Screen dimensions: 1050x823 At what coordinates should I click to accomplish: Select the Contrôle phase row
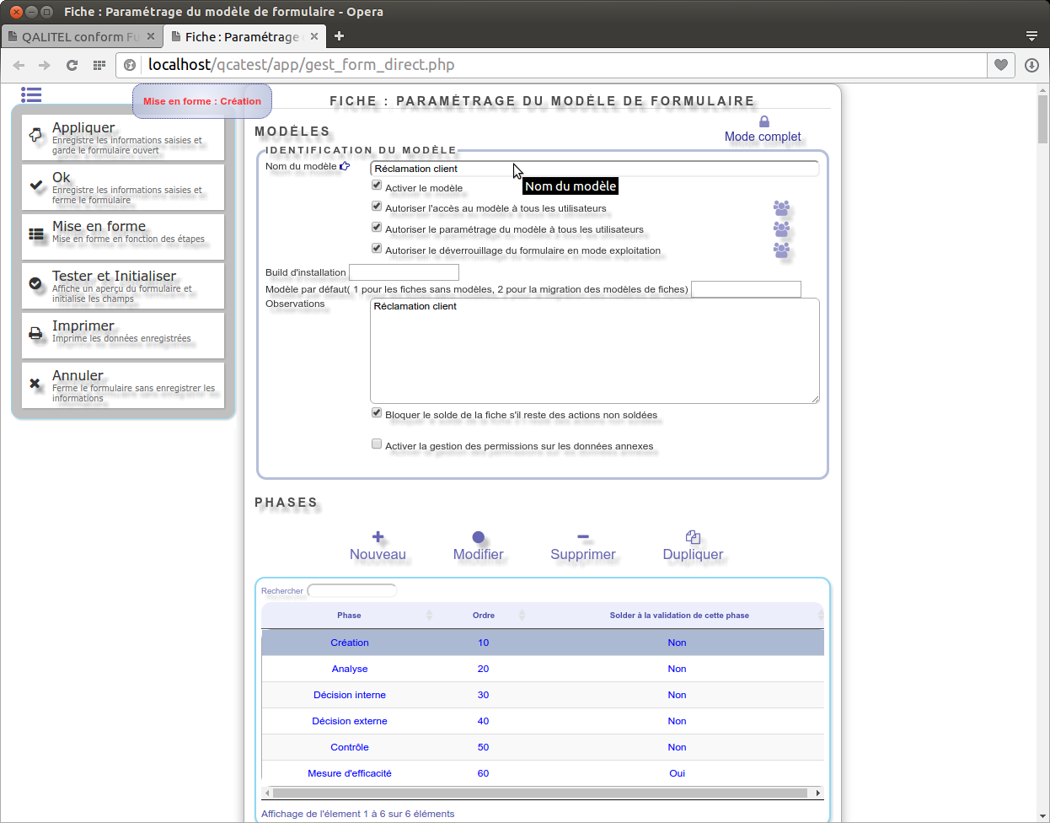(543, 747)
